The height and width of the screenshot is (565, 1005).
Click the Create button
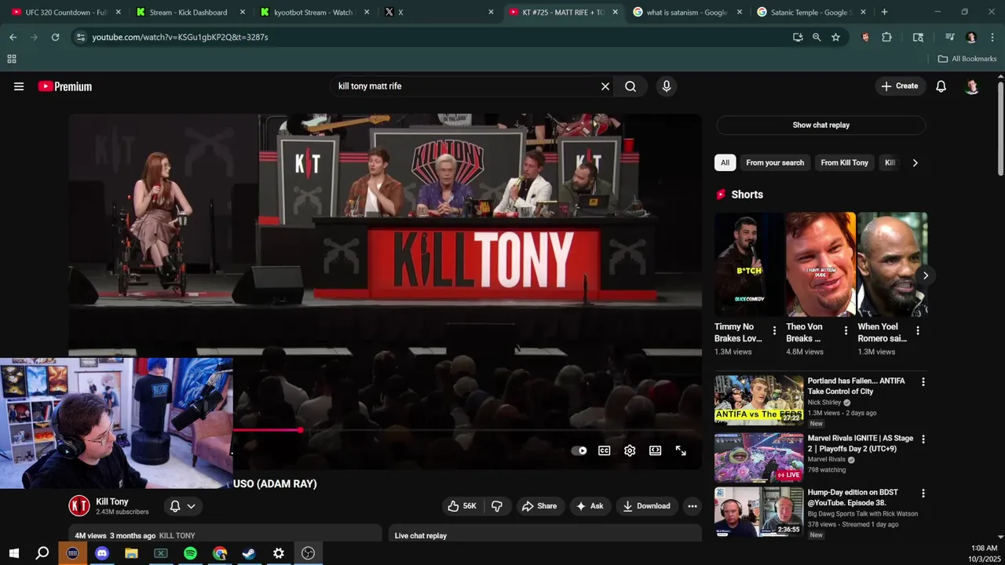point(900,86)
